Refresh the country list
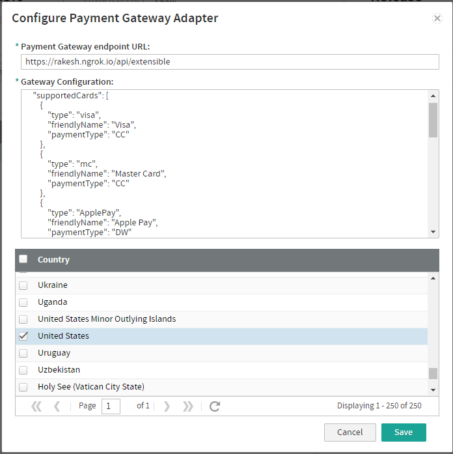 point(215,406)
